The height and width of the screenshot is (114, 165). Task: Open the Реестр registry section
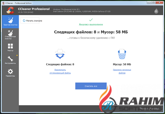(x=10, y=47)
